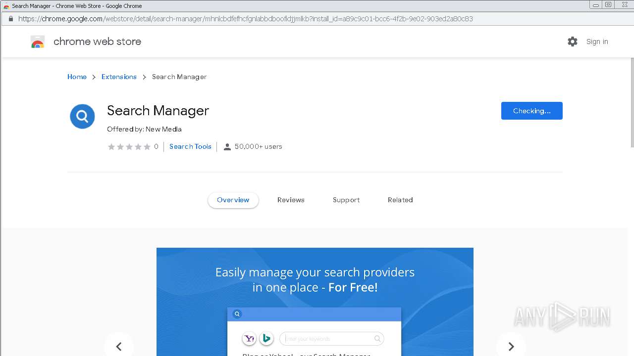Go to previous screenshot arrow
This screenshot has width=634, height=356.
click(119, 347)
